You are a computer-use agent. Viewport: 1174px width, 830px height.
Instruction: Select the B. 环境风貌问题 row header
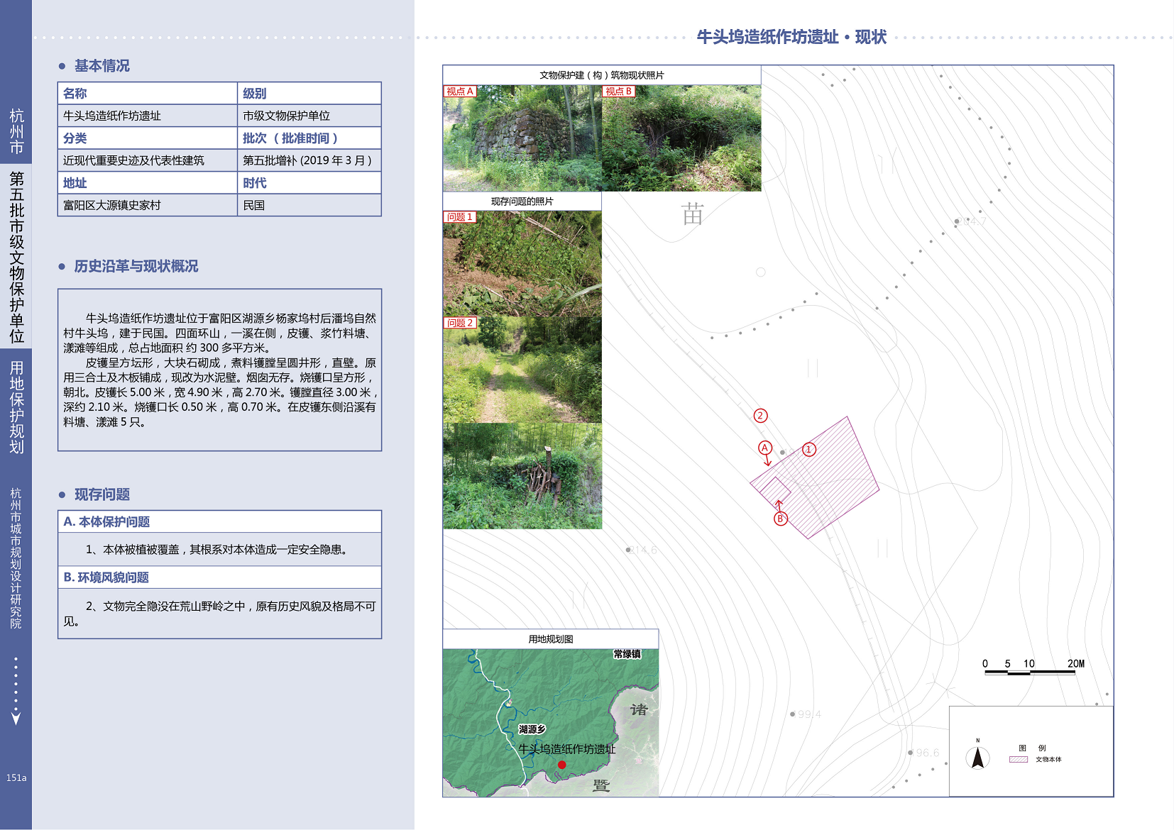(x=106, y=577)
